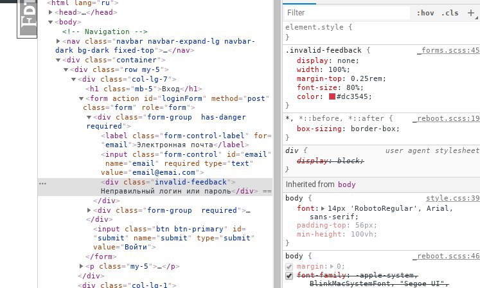Click the vertical panel divider scrollbar
Screen dimensions: 480x288
pos(278,144)
